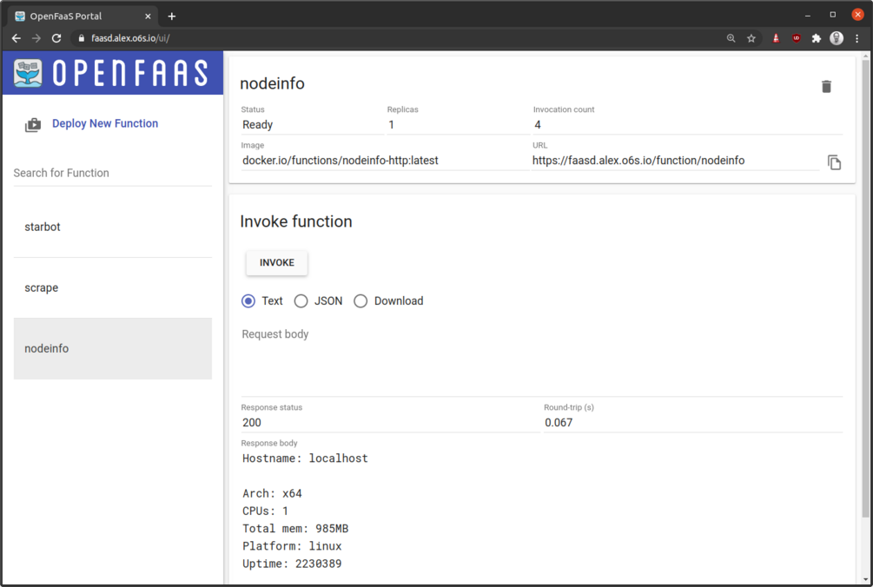
Task: Select the Download response radio button
Action: pyautogui.click(x=360, y=301)
